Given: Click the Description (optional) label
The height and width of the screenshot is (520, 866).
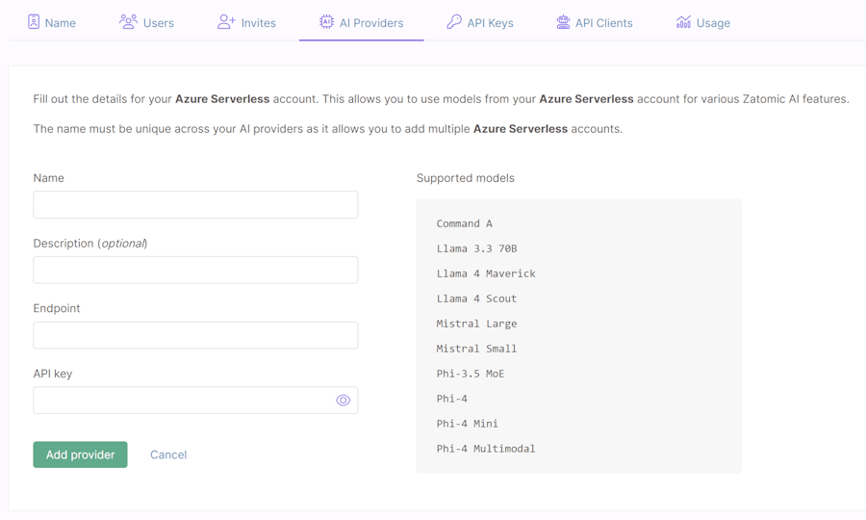Looking at the screenshot, I should (90, 243).
